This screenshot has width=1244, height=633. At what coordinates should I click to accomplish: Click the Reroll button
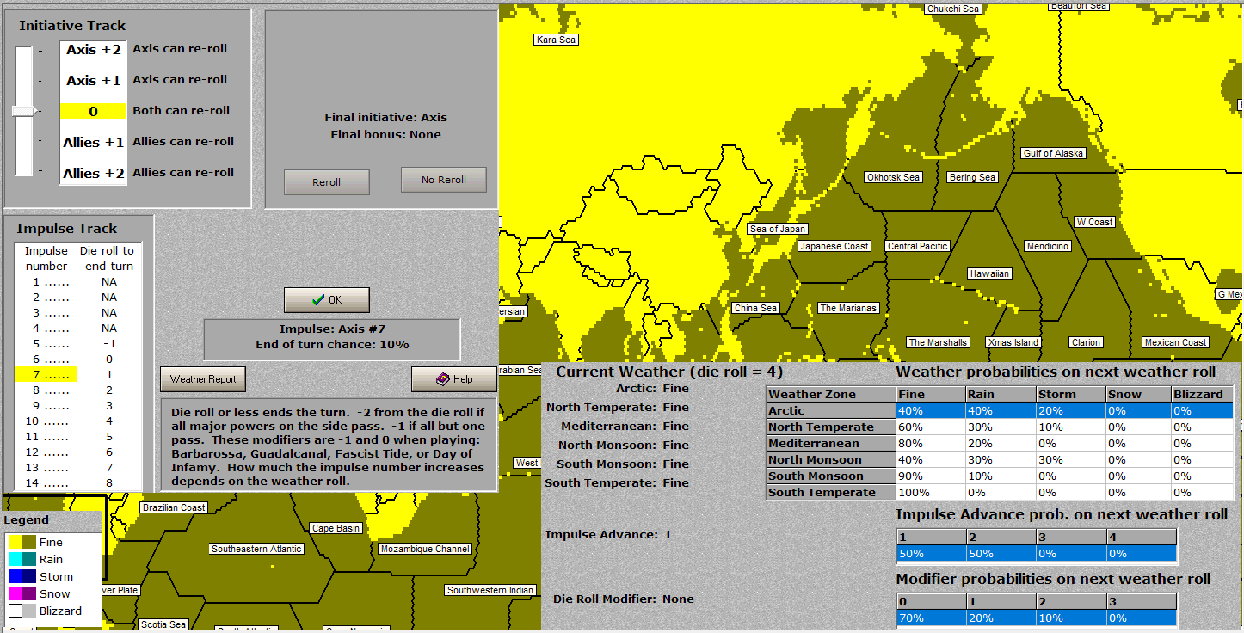coord(327,182)
